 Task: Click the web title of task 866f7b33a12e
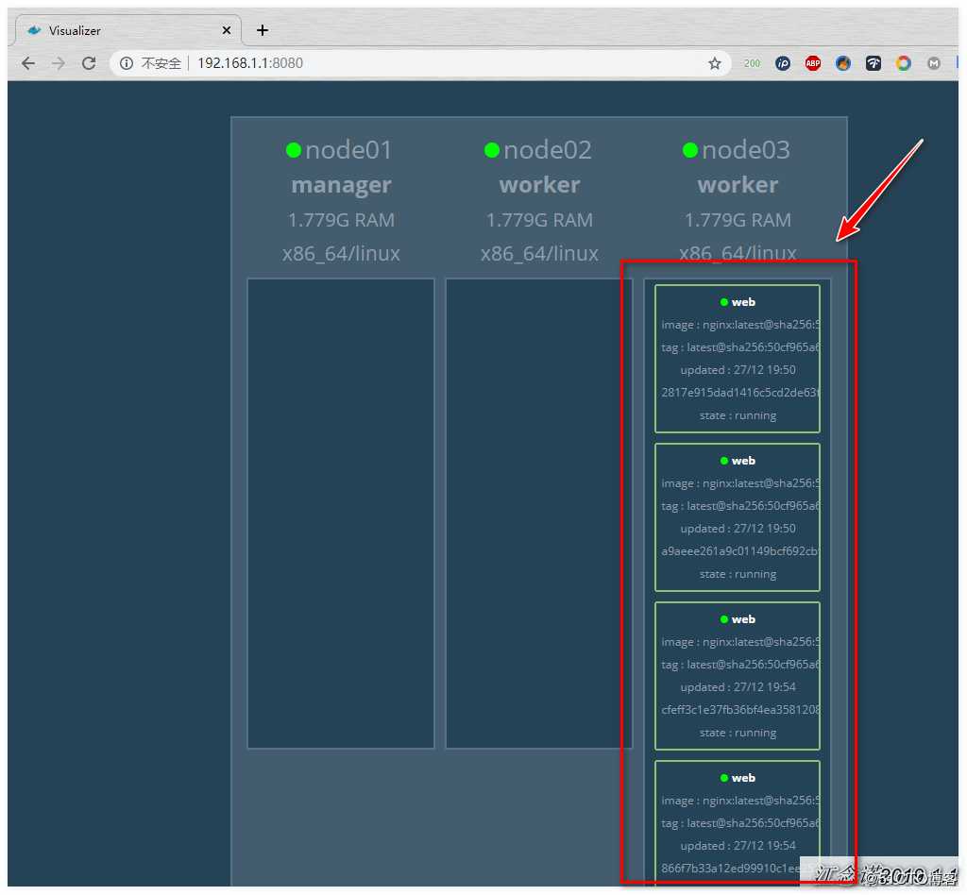pyautogui.click(x=743, y=778)
